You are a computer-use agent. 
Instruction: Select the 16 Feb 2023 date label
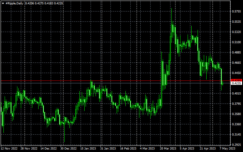[128, 149]
